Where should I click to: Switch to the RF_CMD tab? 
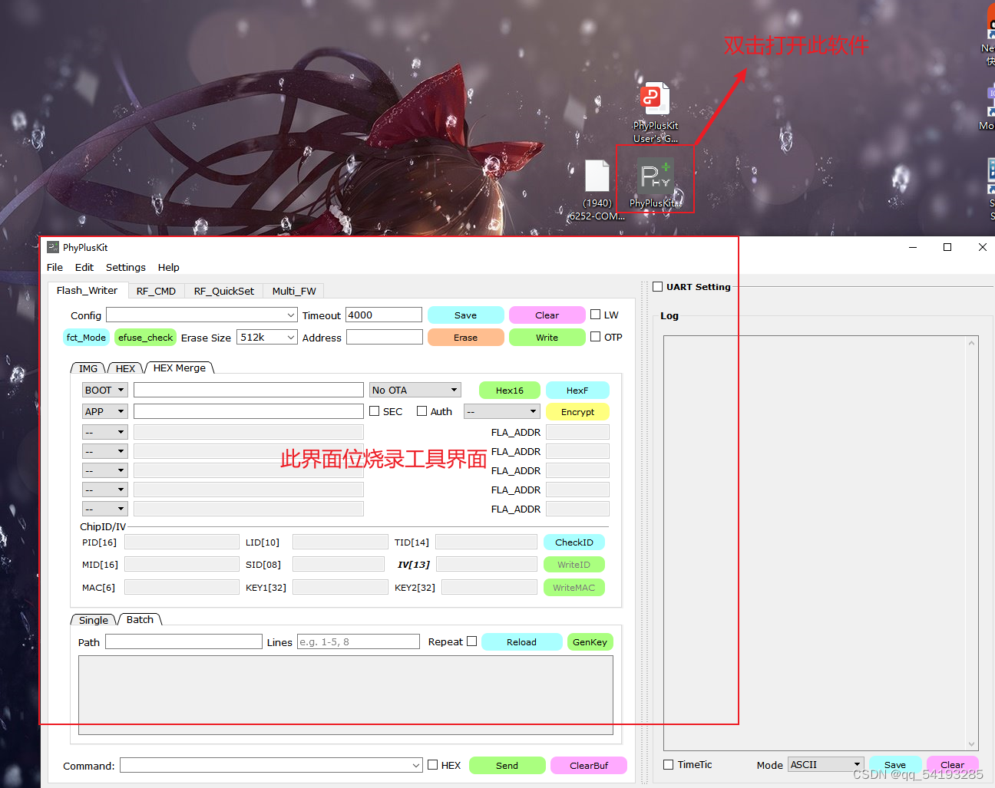click(x=156, y=291)
